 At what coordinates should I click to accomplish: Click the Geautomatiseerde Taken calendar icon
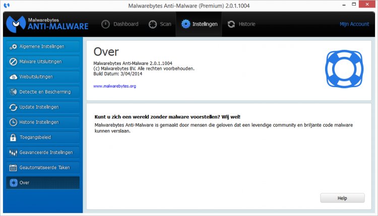[13, 168]
